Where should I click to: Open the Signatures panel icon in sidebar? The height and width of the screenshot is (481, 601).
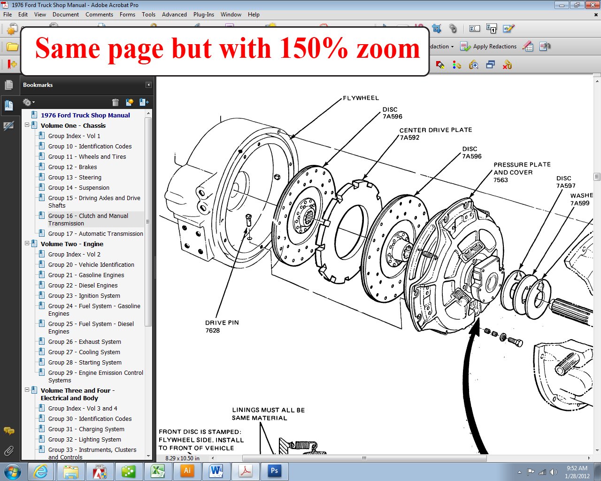coord(8,126)
